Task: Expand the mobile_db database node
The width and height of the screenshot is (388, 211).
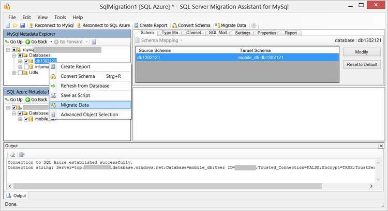Action: pos(20,119)
